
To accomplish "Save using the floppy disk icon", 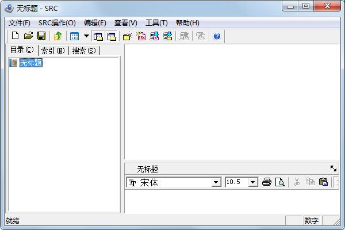I will pos(41,36).
